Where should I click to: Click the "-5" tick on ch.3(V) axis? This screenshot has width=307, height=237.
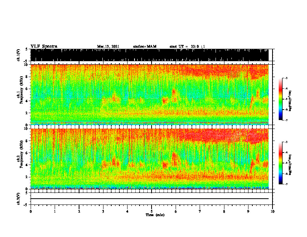[x=26, y=205]
